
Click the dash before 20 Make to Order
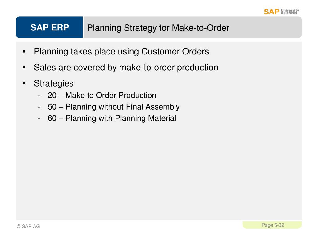[39, 96]
